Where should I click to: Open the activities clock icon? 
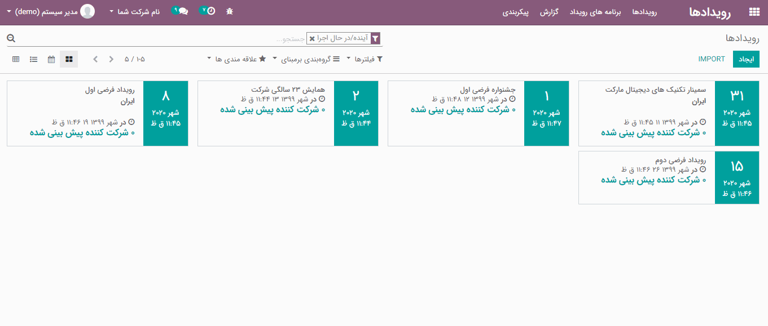(x=210, y=11)
